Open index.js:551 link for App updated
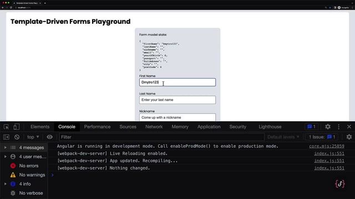 (x=329, y=161)
